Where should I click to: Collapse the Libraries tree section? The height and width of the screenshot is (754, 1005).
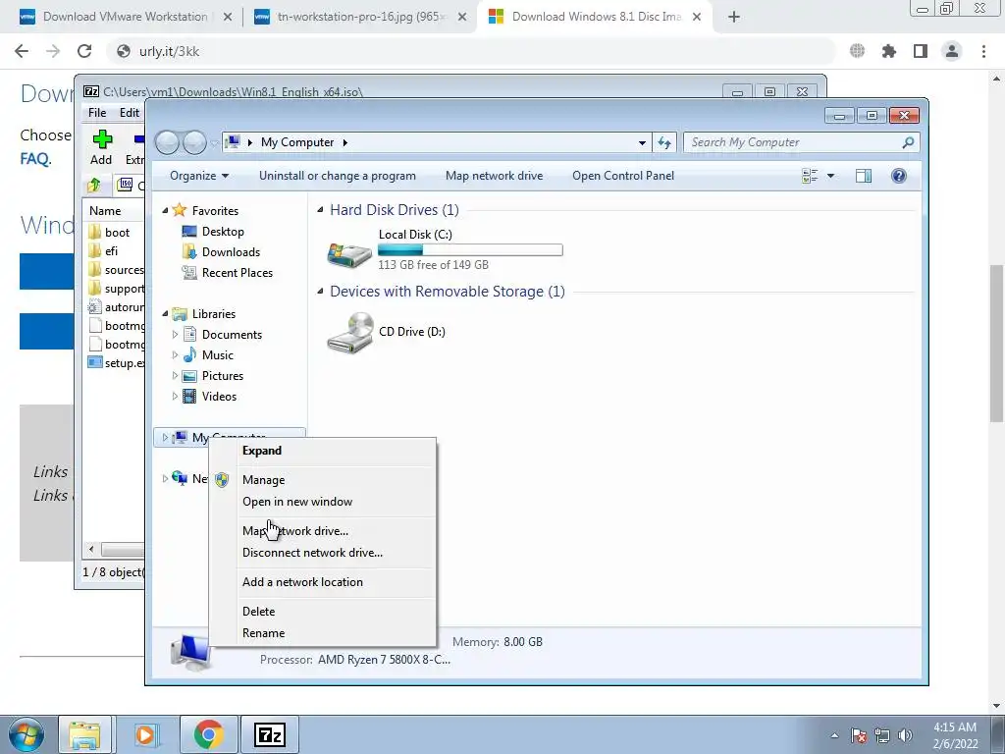[x=165, y=313]
